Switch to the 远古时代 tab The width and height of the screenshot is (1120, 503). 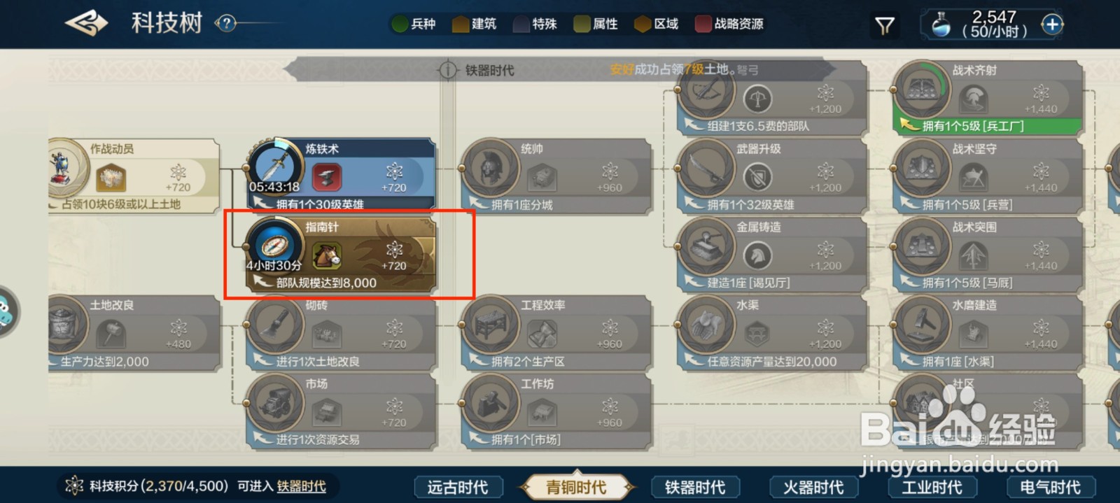(x=458, y=487)
